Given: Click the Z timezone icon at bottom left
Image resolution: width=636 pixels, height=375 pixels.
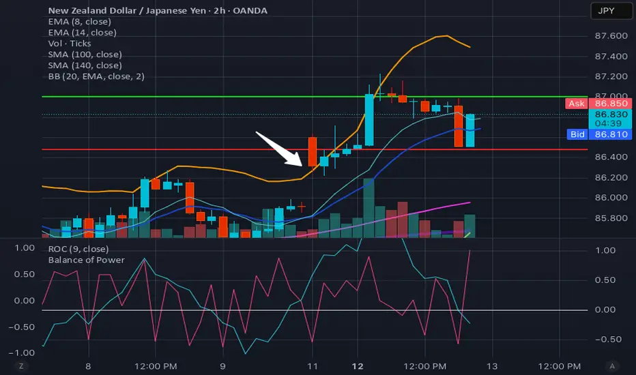Looking at the screenshot, I should 21,367.
